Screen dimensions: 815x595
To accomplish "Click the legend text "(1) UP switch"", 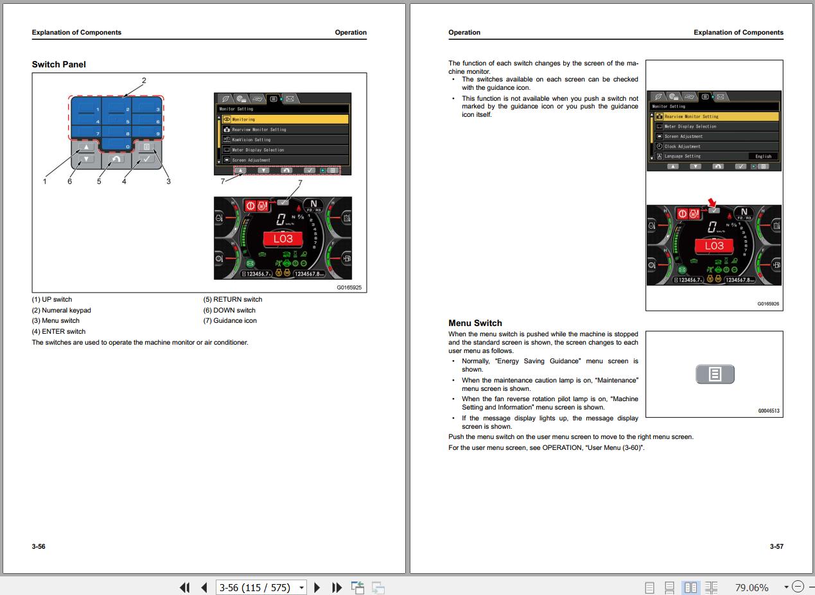I will click(x=52, y=299).
